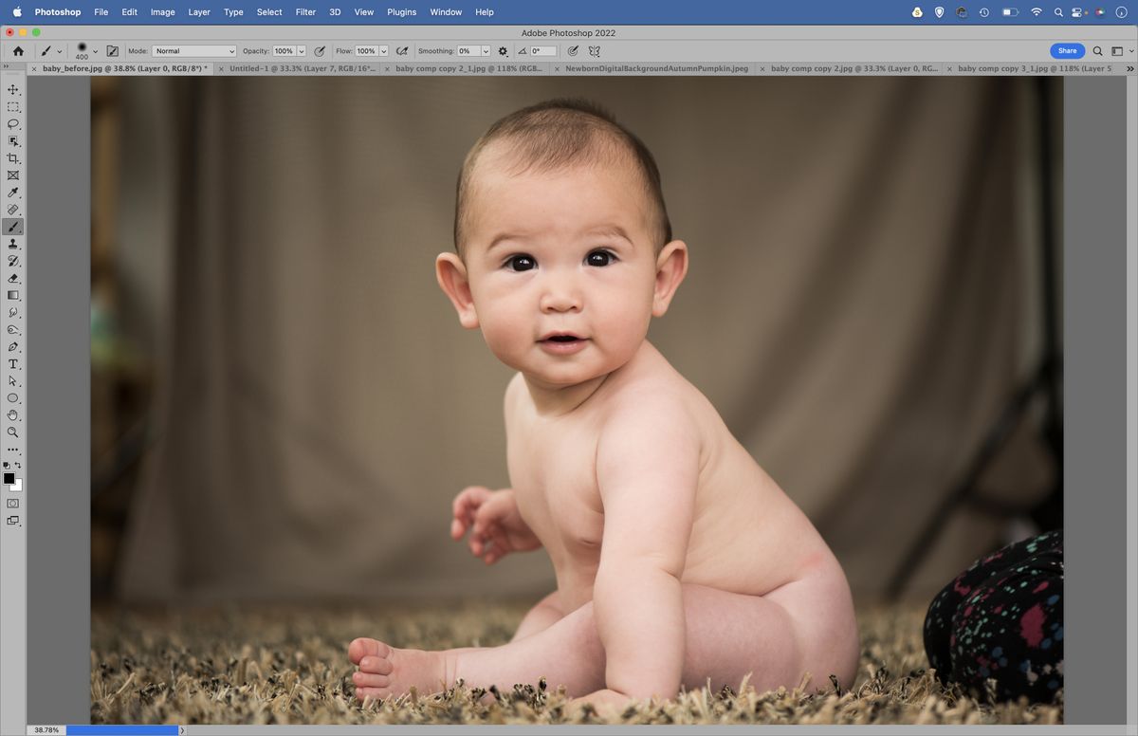This screenshot has width=1138, height=736.
Task: Select the Pen tool
Action: click(13, 347)
